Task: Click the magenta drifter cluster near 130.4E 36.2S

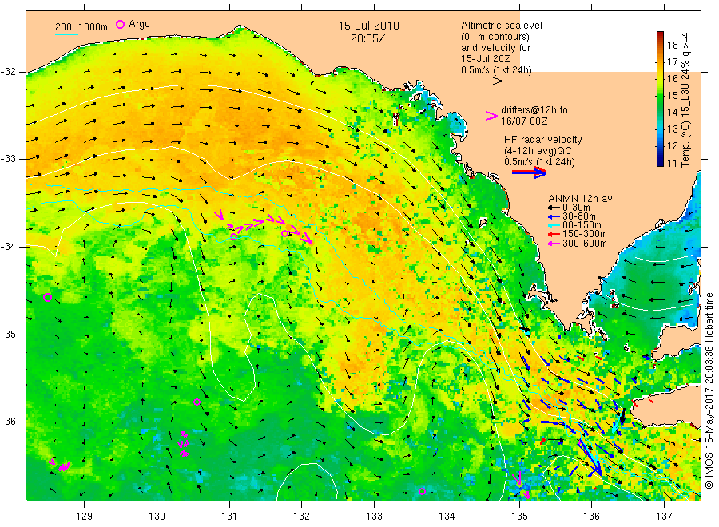Action: (x=184, y=444)
